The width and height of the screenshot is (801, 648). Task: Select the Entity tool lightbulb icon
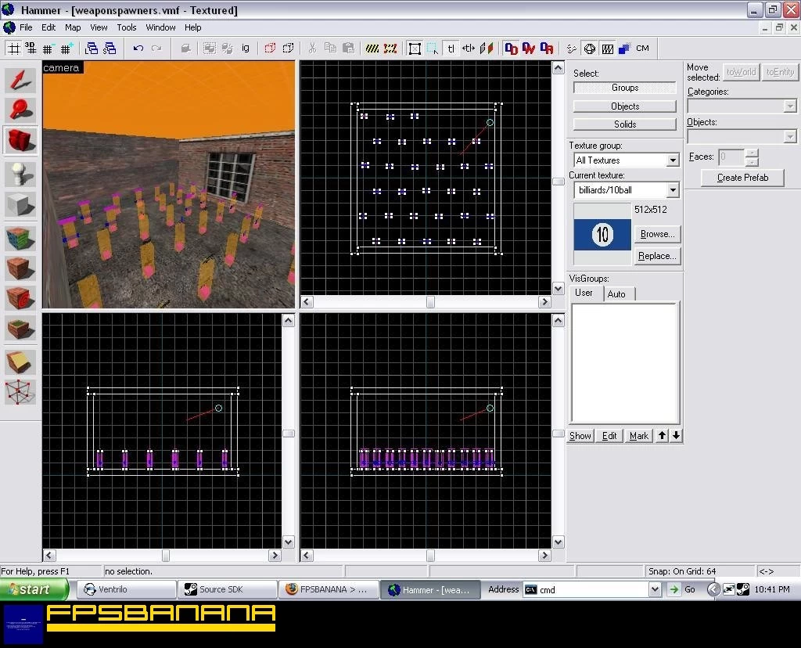click(x=20, y=175)
